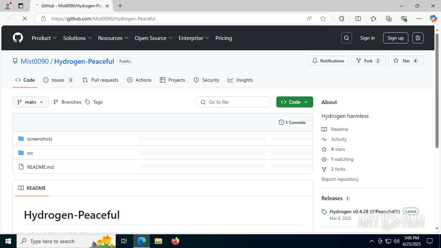Launch File Explorer from taskbar
Screen dimensions: 441x248
tap(158, 241)
